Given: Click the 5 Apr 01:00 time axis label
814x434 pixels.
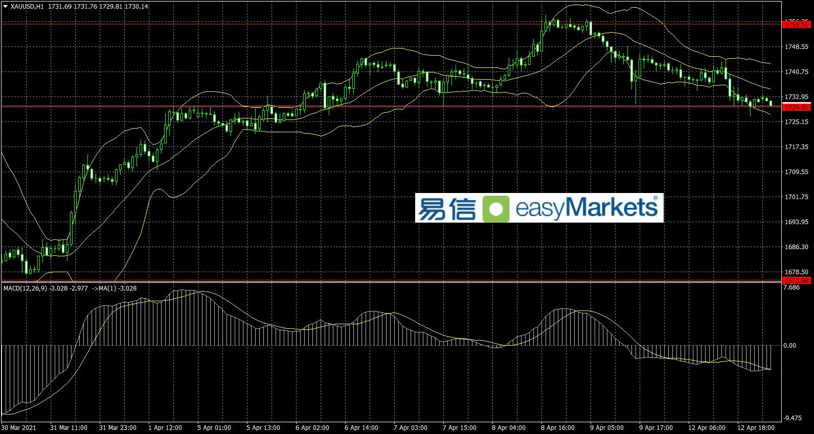Looking at the screenshot, I should coord(214,428).
